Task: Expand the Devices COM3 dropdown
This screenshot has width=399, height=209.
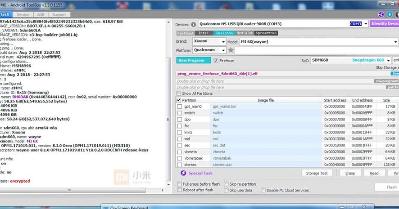Action: click(366, 24)
